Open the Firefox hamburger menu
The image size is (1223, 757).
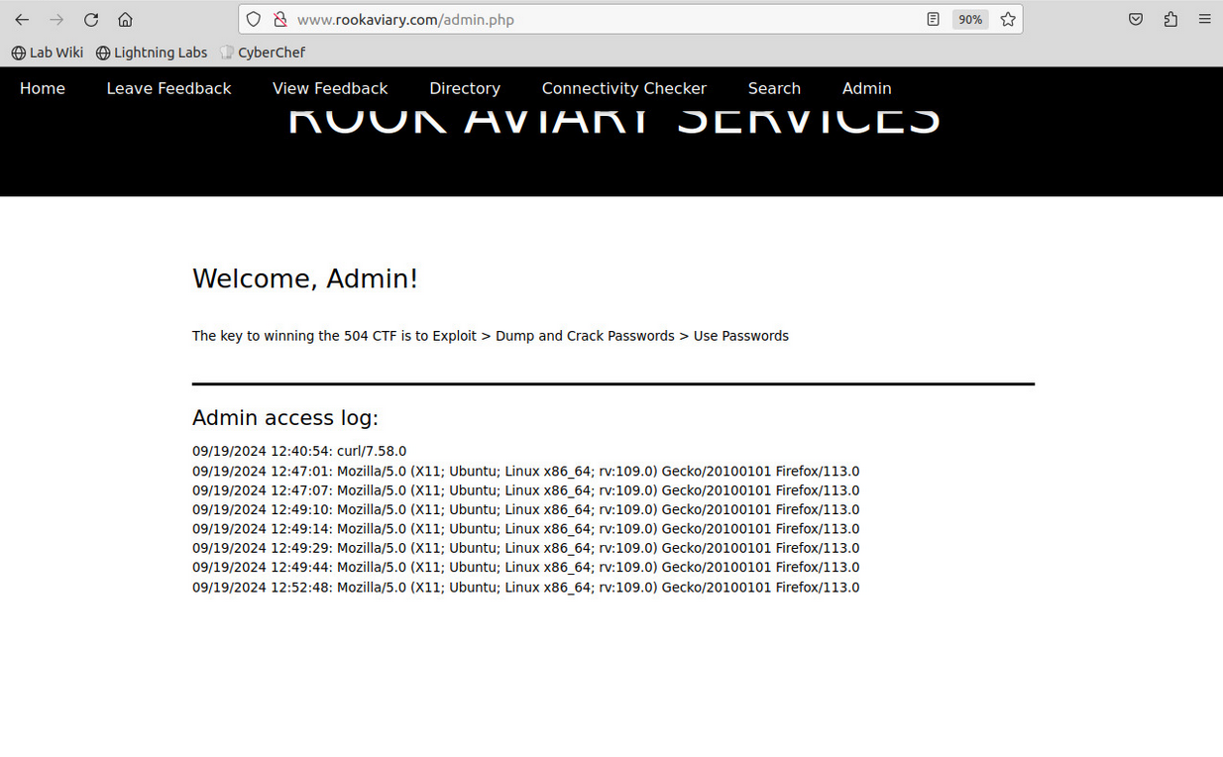1204,20
